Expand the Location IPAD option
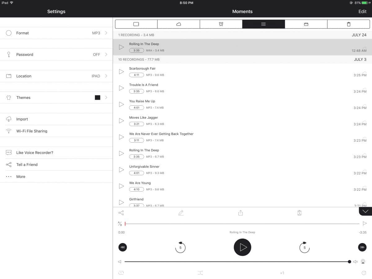The height and width of the screenshot is (279, 372). point(56,76)
